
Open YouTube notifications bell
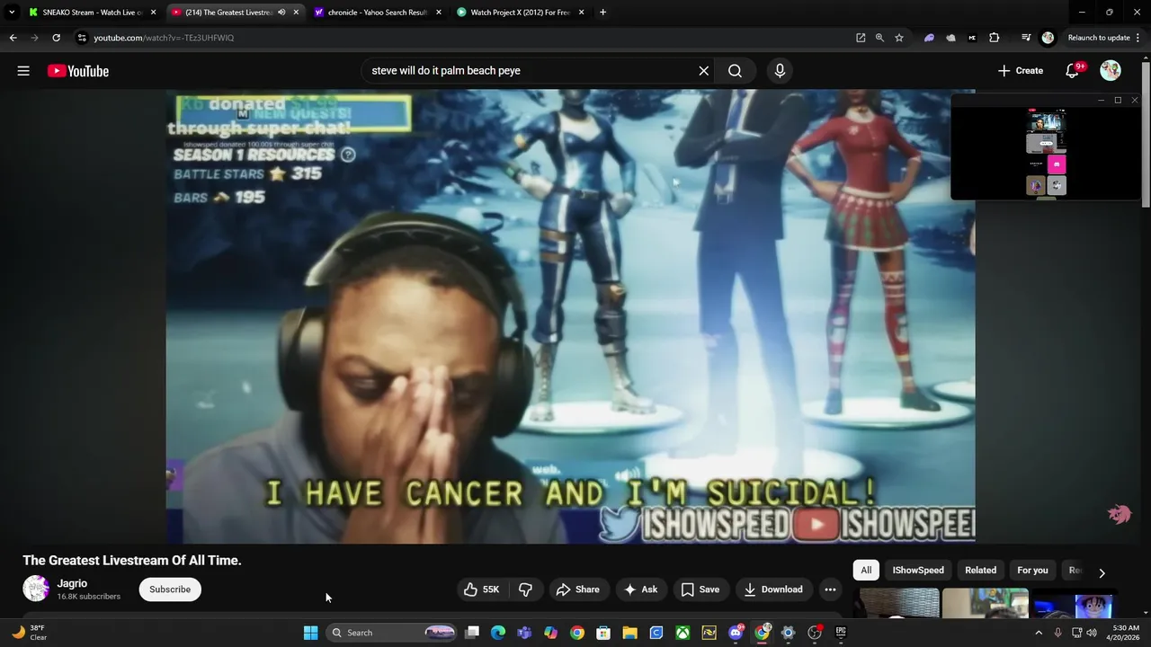(x=1072, y=71)
